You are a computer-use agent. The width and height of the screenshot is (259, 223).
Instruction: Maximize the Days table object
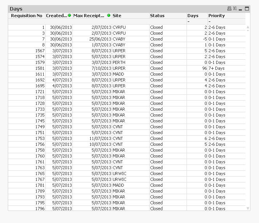pos(247,9)
